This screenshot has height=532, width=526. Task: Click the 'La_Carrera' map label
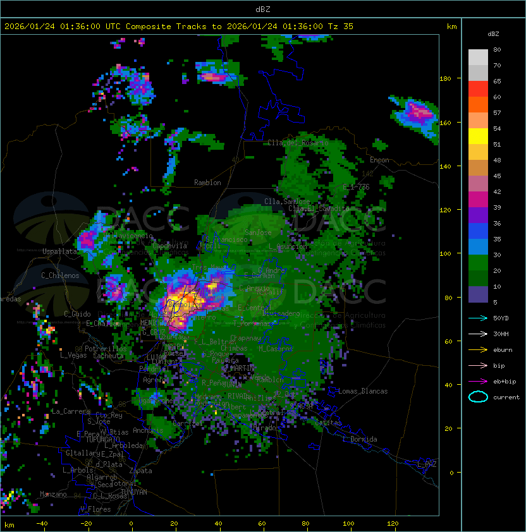(x=71, y=411)
